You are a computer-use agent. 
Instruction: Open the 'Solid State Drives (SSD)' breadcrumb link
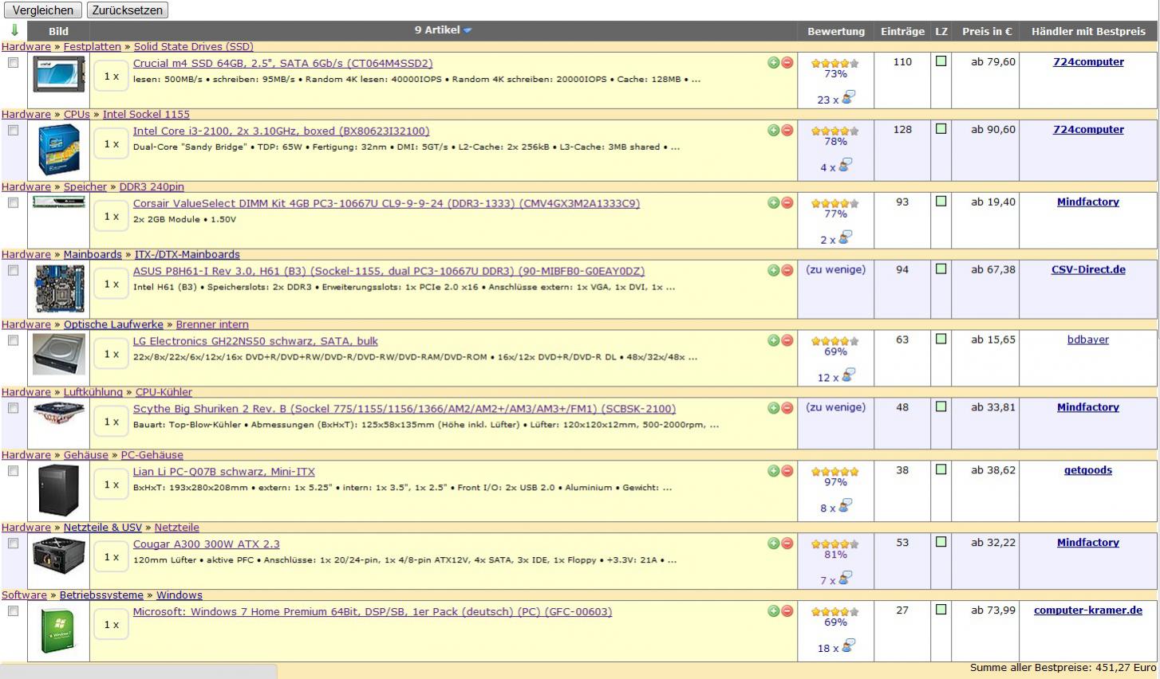(x=193, y=47)
